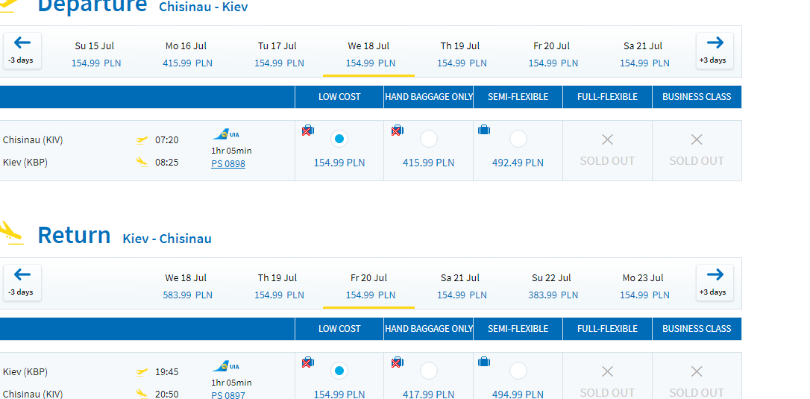The width and height of the screenshot is (810, 399).
Task: Click departure forward arrow +3 days
Action: [x=715, y=51]
